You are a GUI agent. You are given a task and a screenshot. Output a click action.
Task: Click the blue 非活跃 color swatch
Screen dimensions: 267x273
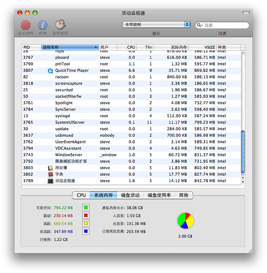pyautogui.click(x=86, y=231)
